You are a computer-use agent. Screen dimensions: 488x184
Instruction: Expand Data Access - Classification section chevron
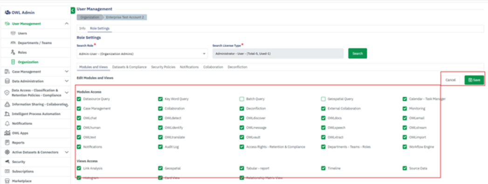tap(67, 92)
